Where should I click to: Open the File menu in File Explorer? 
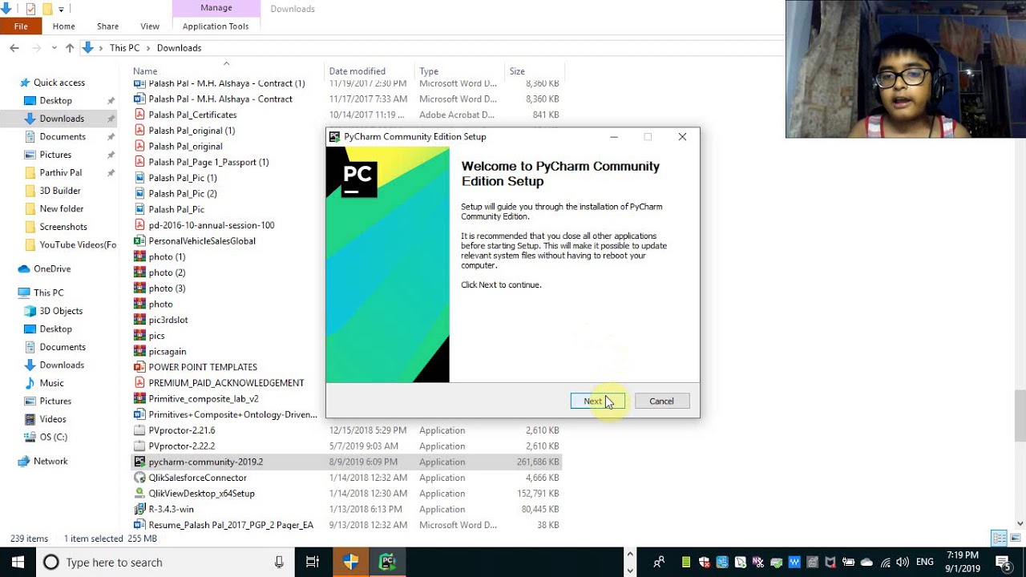click(21, 26)
